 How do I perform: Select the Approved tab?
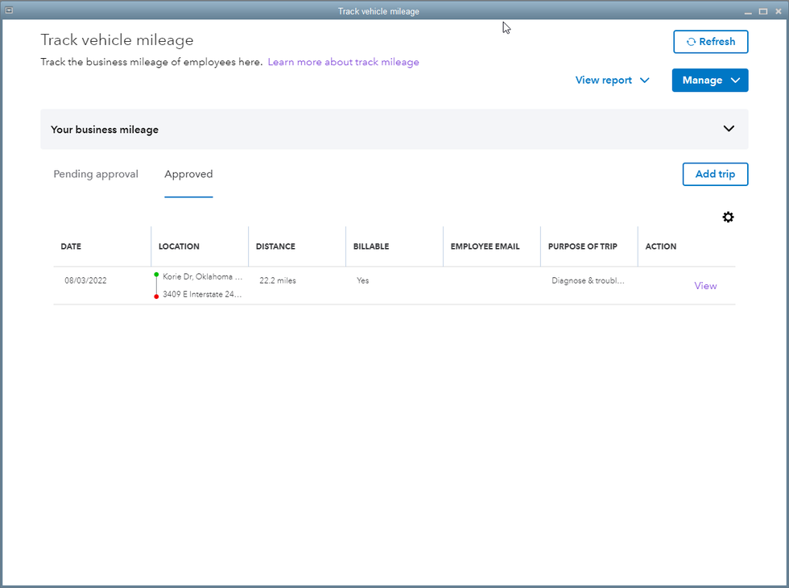[188, 174]
